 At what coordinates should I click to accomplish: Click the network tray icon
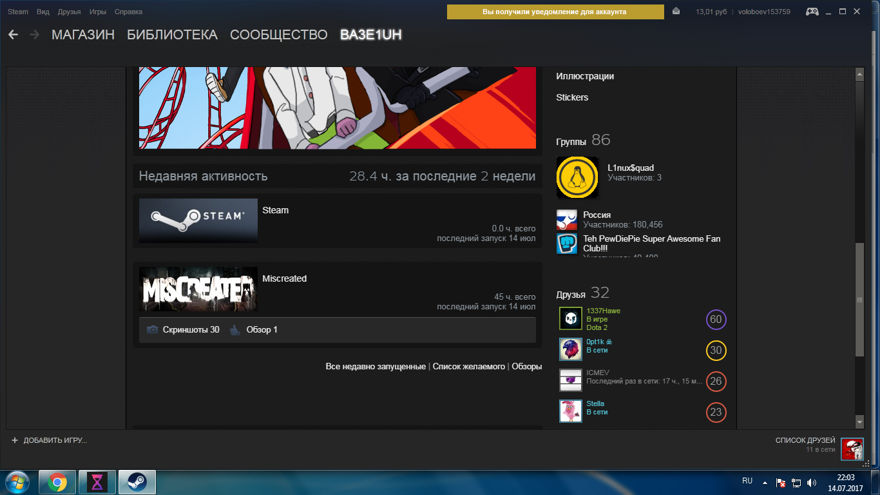796,482
